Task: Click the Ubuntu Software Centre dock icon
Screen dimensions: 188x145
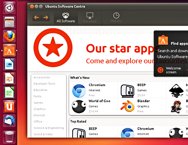Action: (9, 50)
